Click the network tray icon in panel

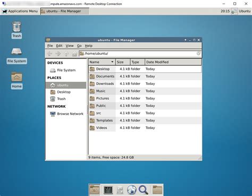point(234,12)
